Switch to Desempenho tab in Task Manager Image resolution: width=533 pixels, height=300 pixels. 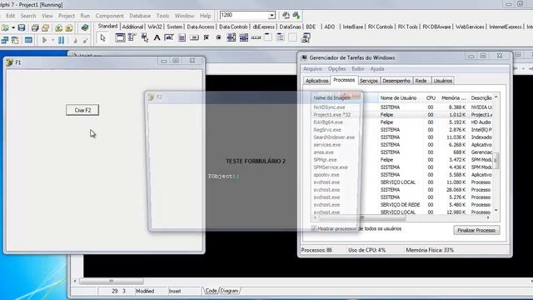[x=396, y=81]
